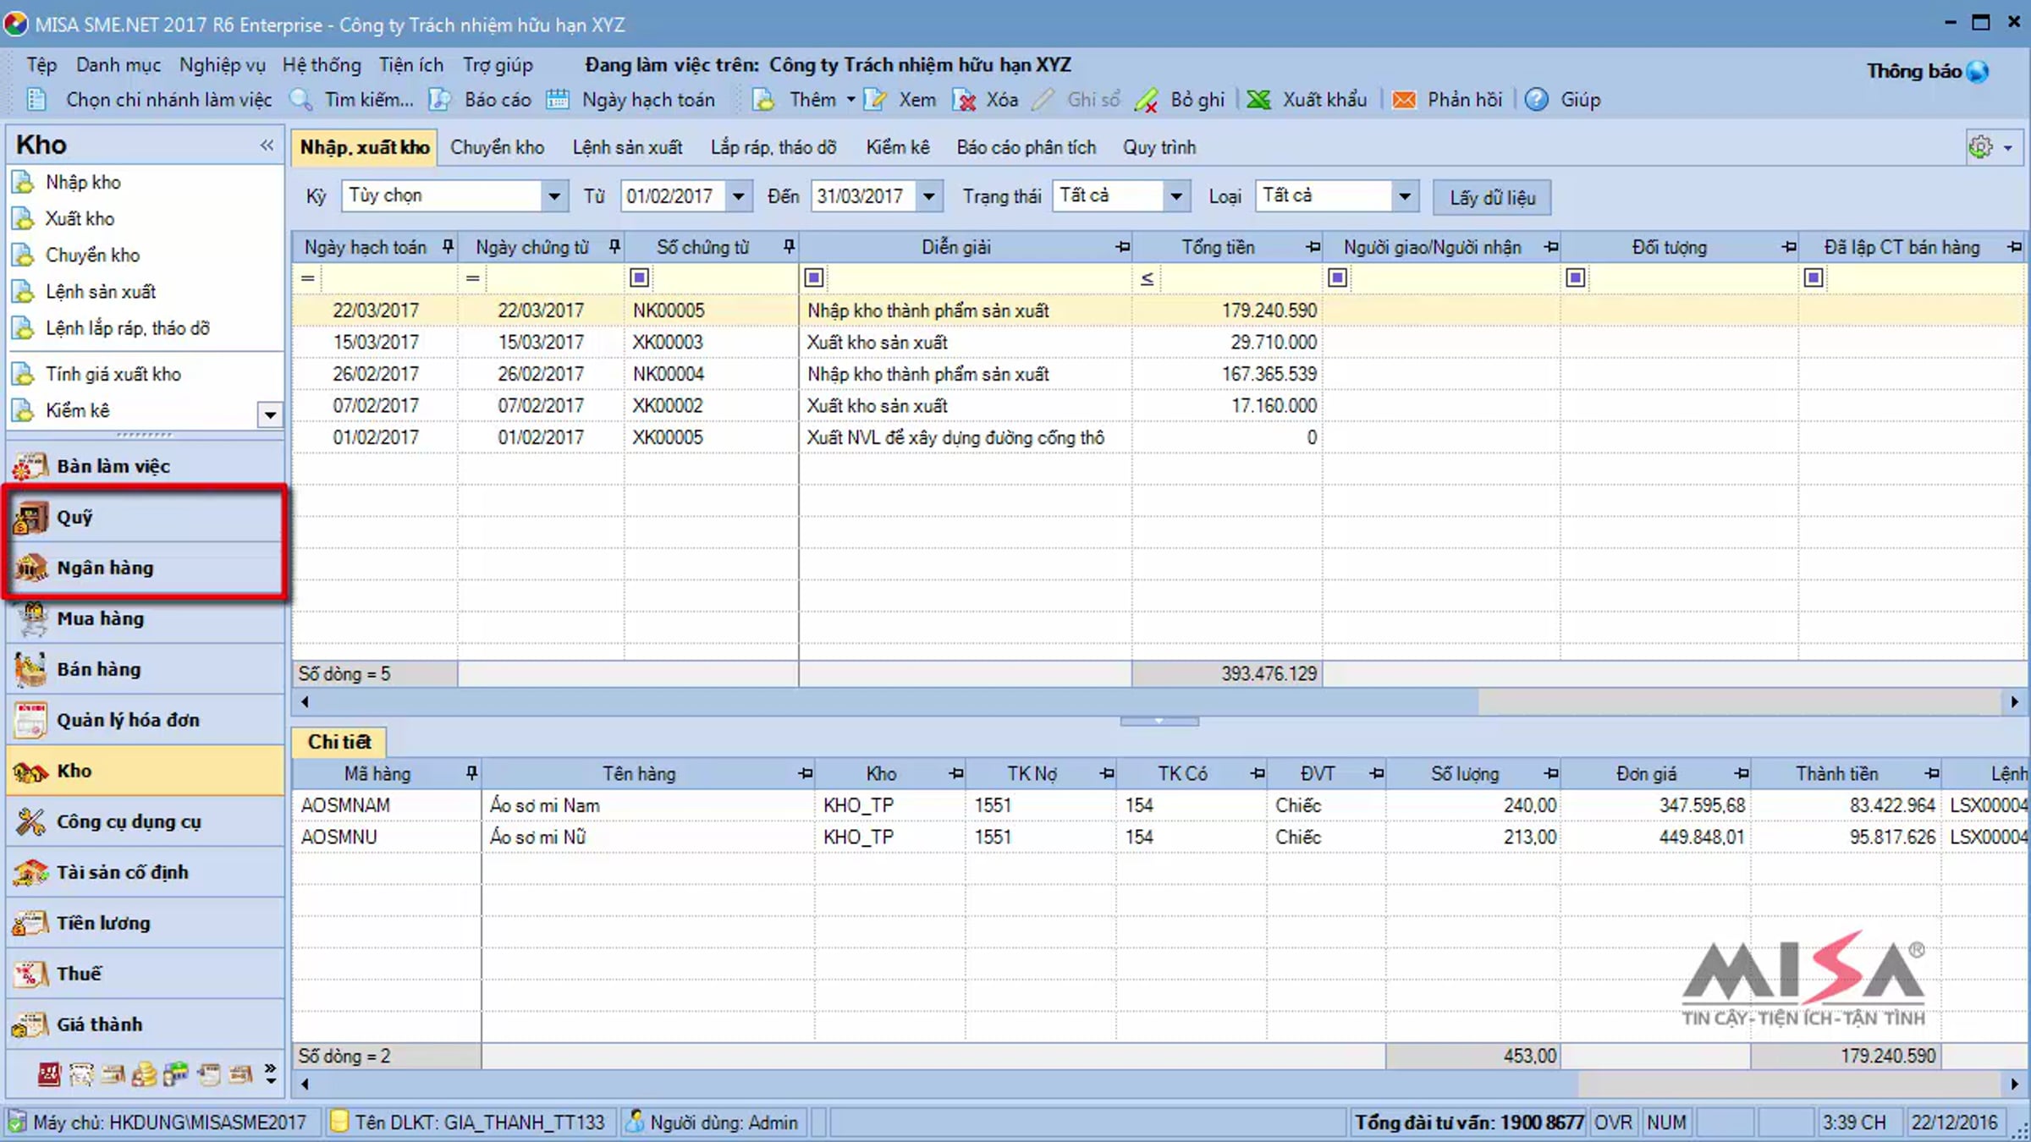Open Nhập kho in Kho sidebar

pyautogui.click(x=83, y=182)
